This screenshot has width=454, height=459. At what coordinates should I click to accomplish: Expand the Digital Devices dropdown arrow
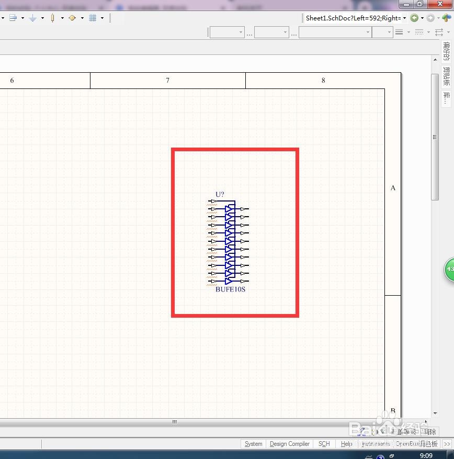pos(62,18)
